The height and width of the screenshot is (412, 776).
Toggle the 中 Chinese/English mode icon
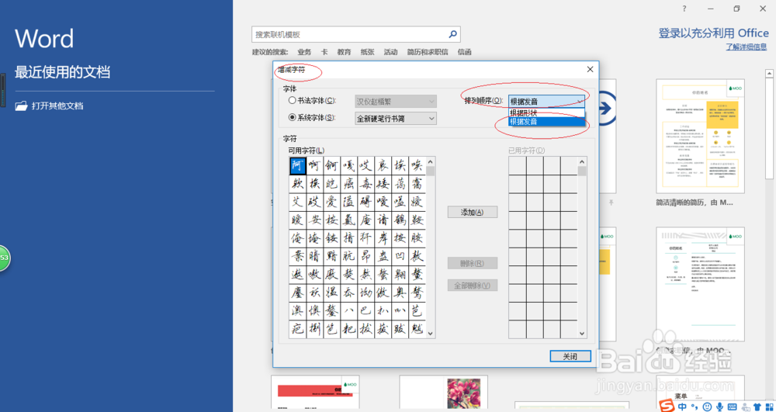coord(682,407)
